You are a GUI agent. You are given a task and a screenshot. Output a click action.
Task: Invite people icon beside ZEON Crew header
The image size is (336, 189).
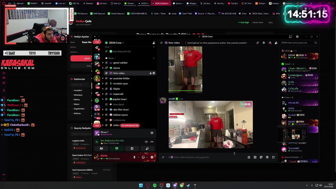click(x=154, y=43)
